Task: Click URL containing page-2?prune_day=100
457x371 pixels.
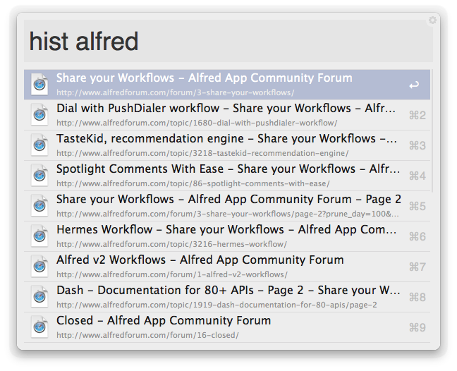Action: pyautogui.click(x=228, y=214)
